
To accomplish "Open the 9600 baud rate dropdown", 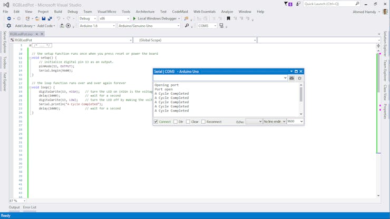I will pyautogui.click(x=295, y=122).
